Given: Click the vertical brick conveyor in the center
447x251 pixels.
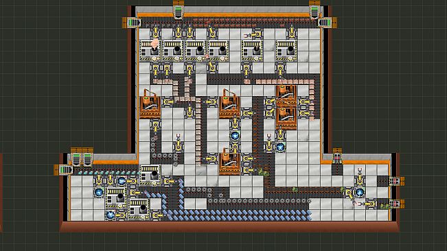Looking at the screenshot, I should tap(198, 131).
